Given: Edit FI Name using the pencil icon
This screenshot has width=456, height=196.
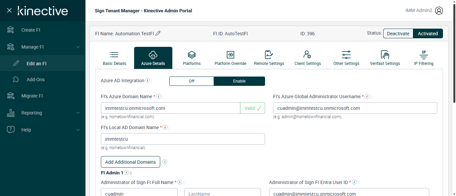Looking at the screenshot, I should (158, 33).
